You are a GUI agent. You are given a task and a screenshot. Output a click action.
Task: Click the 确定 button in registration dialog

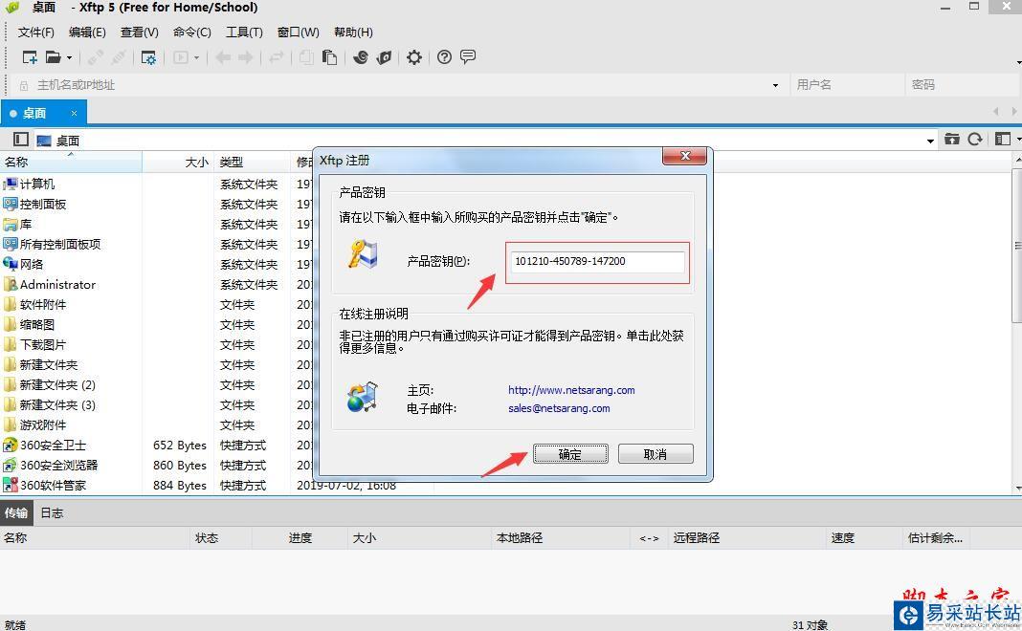[570, 454]
